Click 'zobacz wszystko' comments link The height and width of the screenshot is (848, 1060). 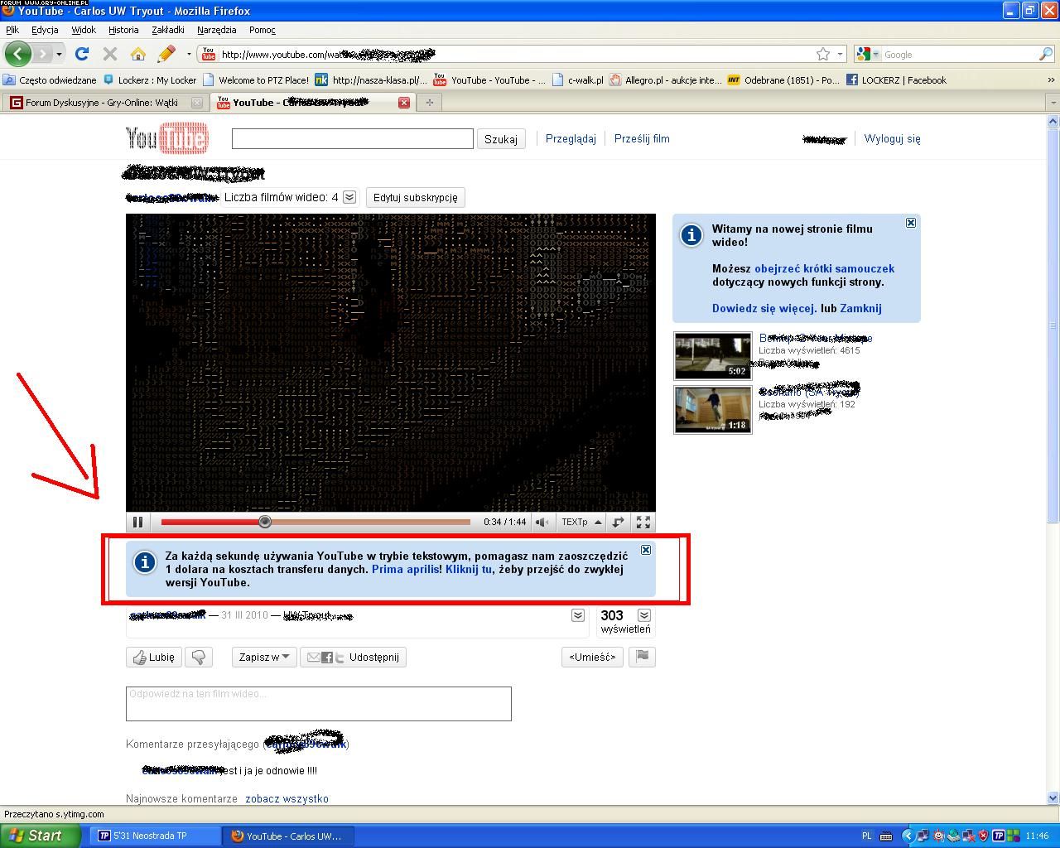[x=287, y=798]
